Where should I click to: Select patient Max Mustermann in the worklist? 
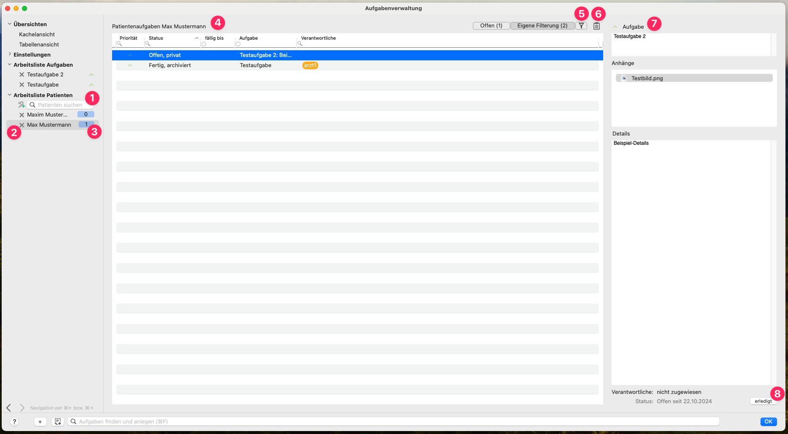coord(49,125)
